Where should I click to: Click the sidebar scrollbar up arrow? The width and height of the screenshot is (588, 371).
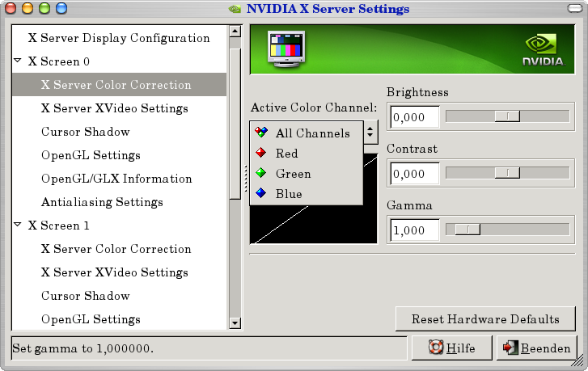235,31
